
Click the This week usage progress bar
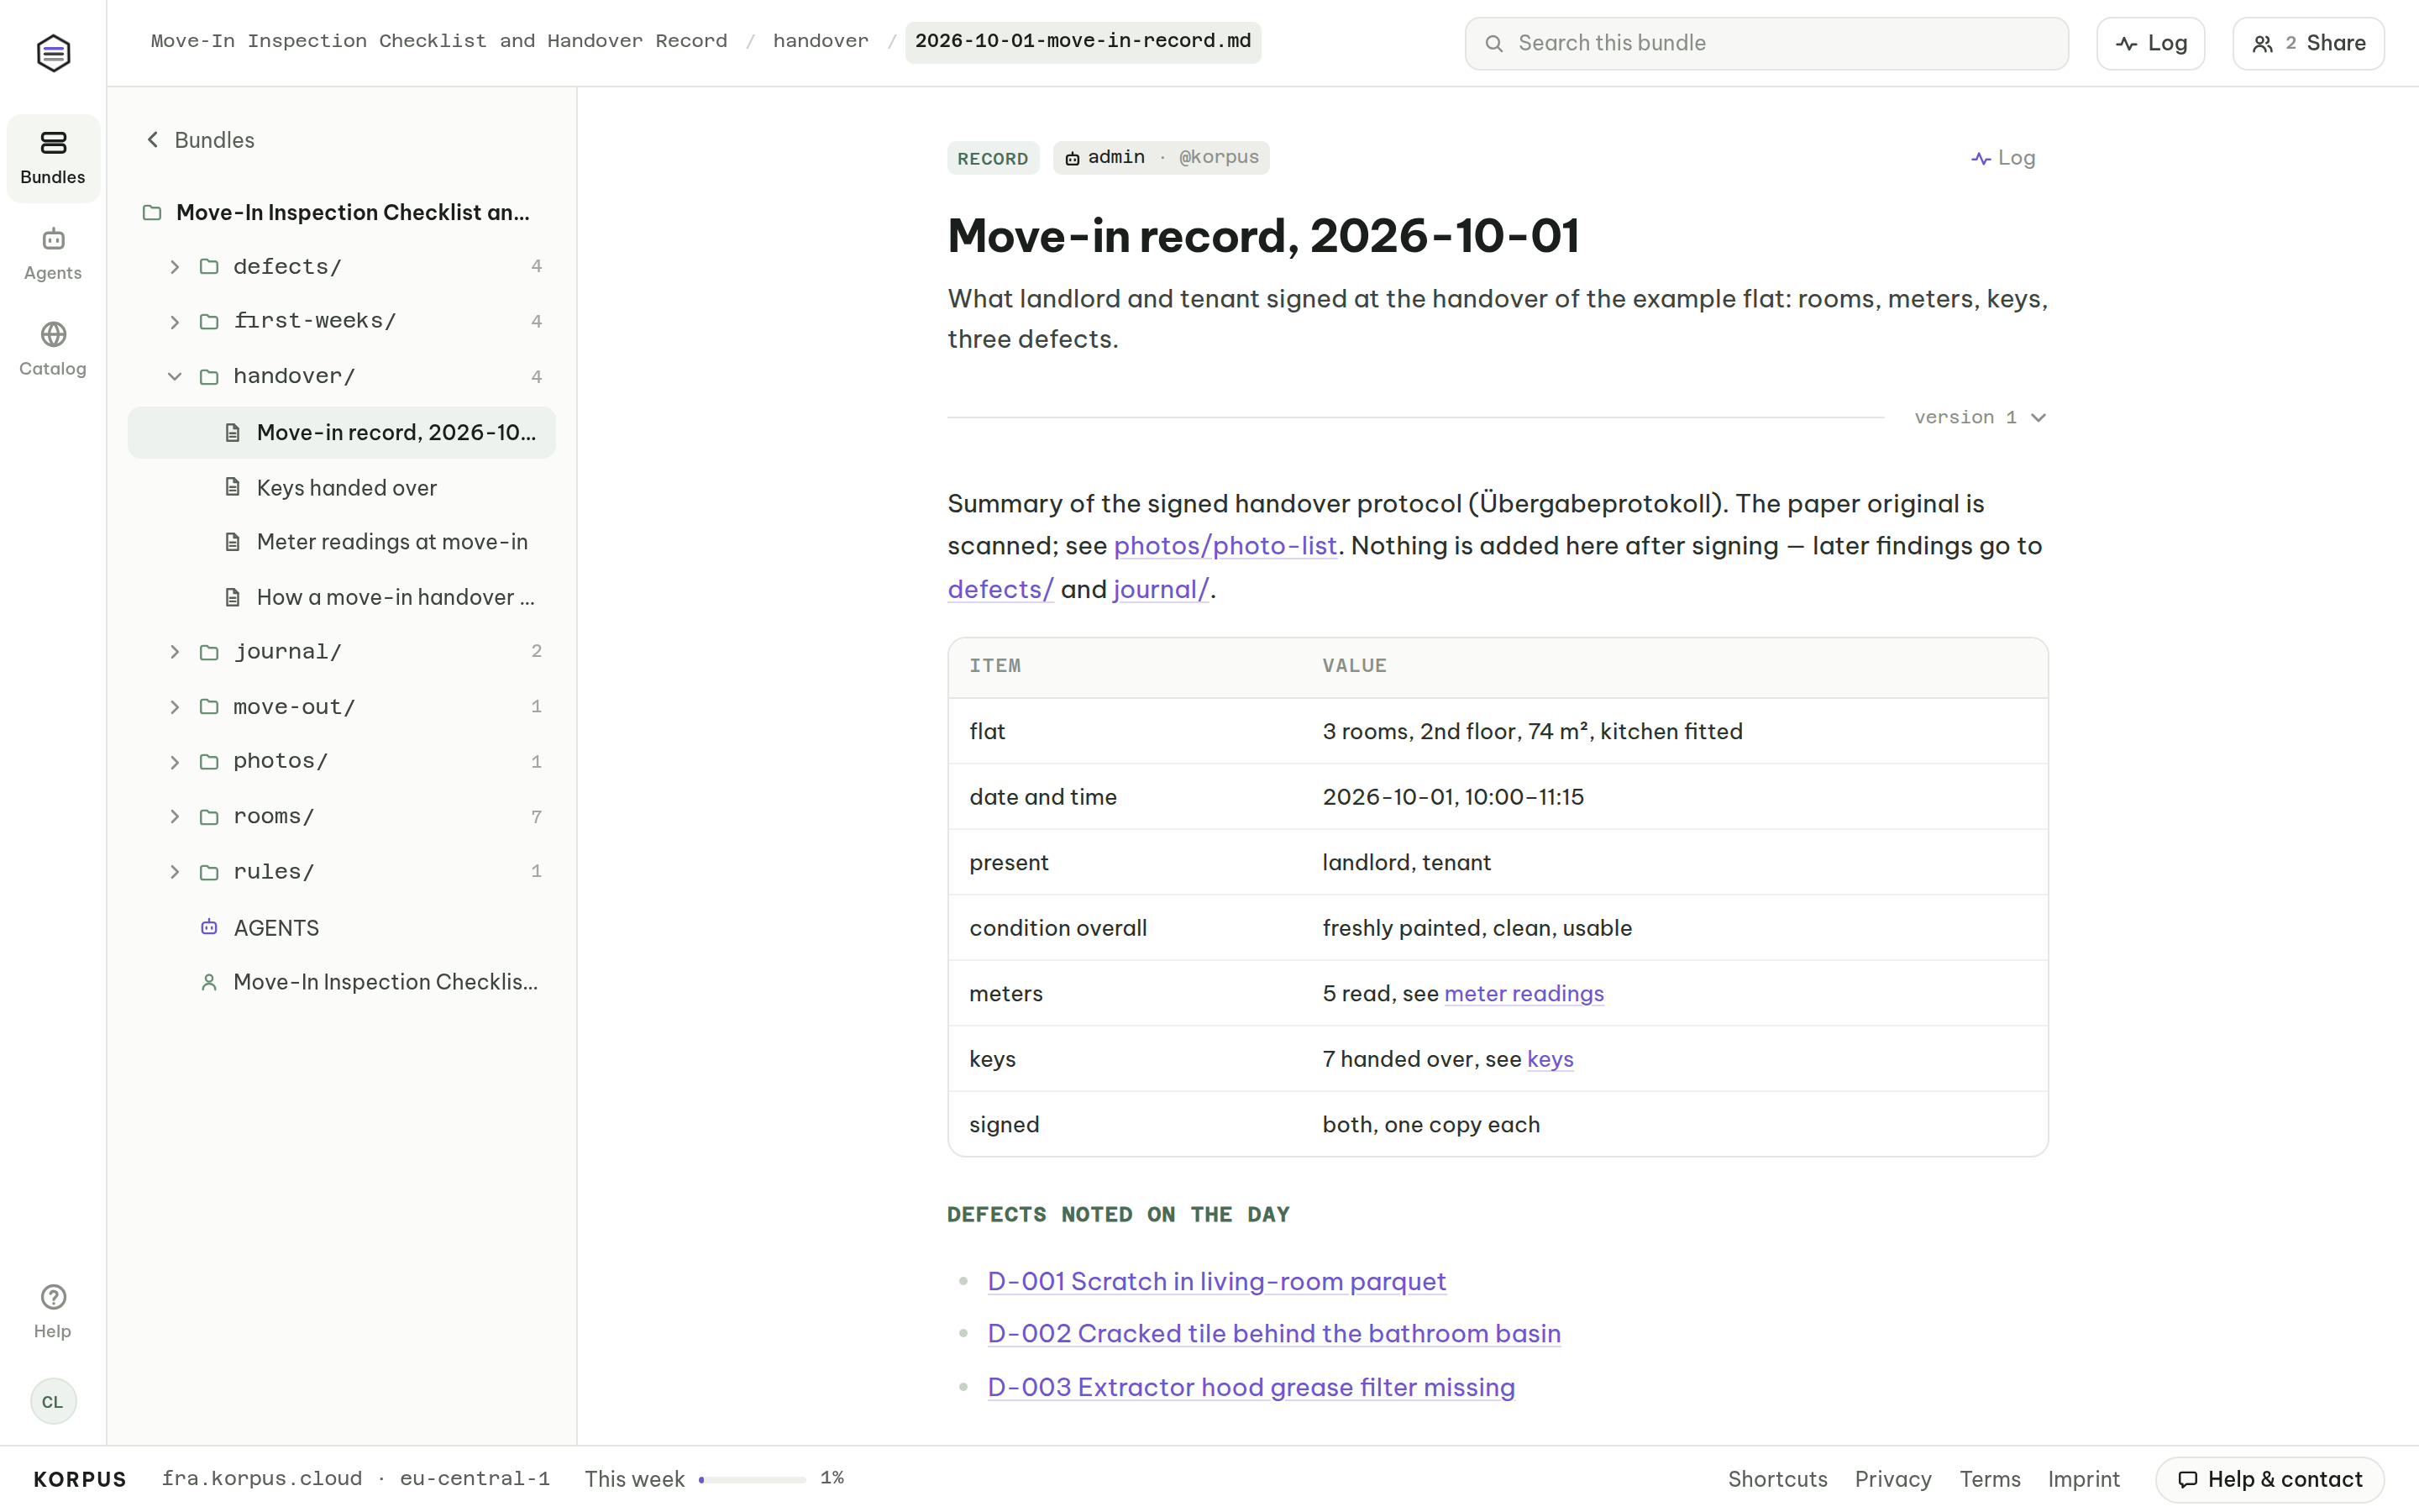coord(752,1479)
